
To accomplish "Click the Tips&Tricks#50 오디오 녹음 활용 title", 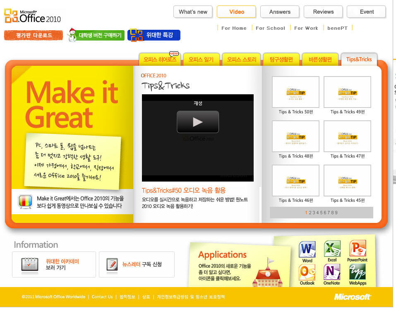I will click(x=184, y=190).
